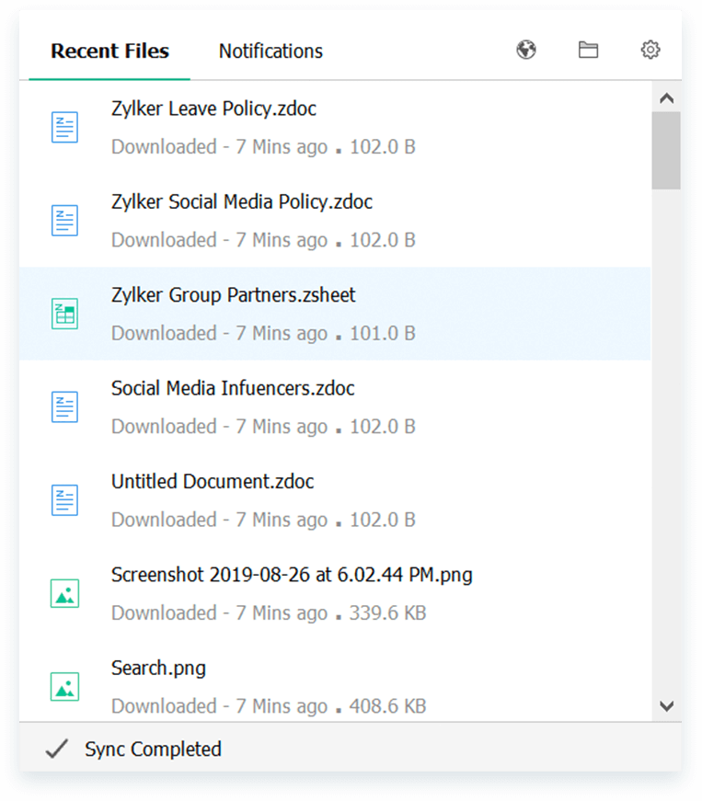702x801 pixels.
Task: Open Social Media Infuencers.zdoc file name
Action: coord(233,388)
